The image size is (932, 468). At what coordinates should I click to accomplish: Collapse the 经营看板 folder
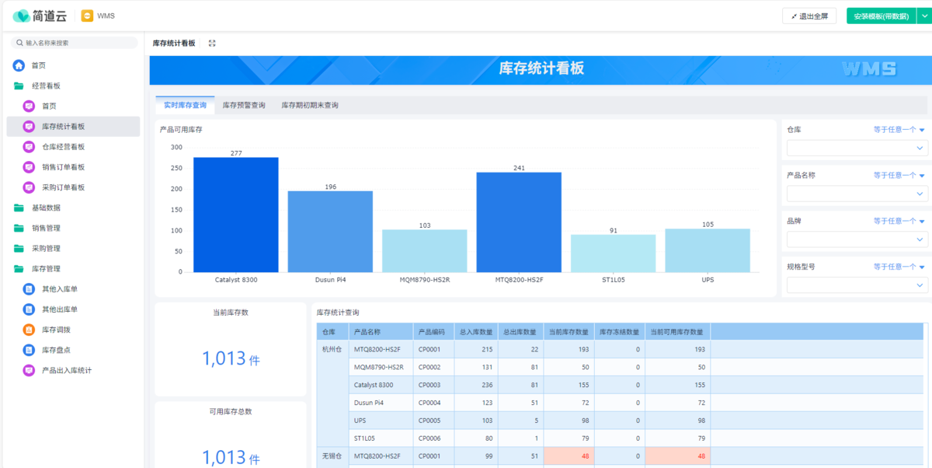coord(19,86)
